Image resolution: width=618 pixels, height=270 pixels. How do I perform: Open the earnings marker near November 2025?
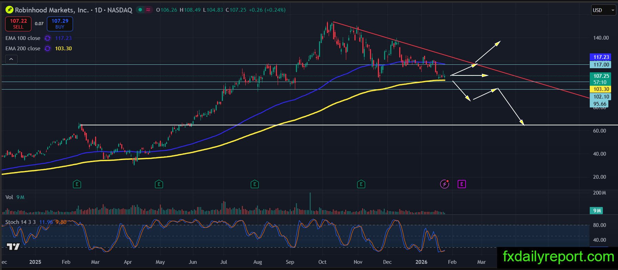point(361,184)
